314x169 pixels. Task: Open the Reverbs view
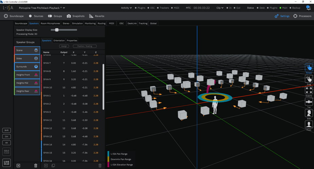(96, 16)
